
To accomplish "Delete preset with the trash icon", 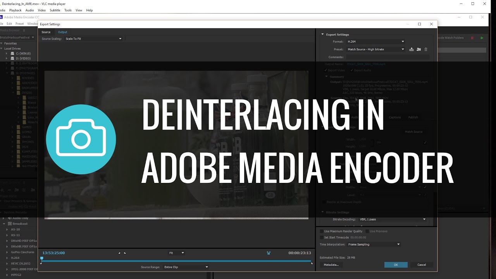I will [x=426, y=49].
